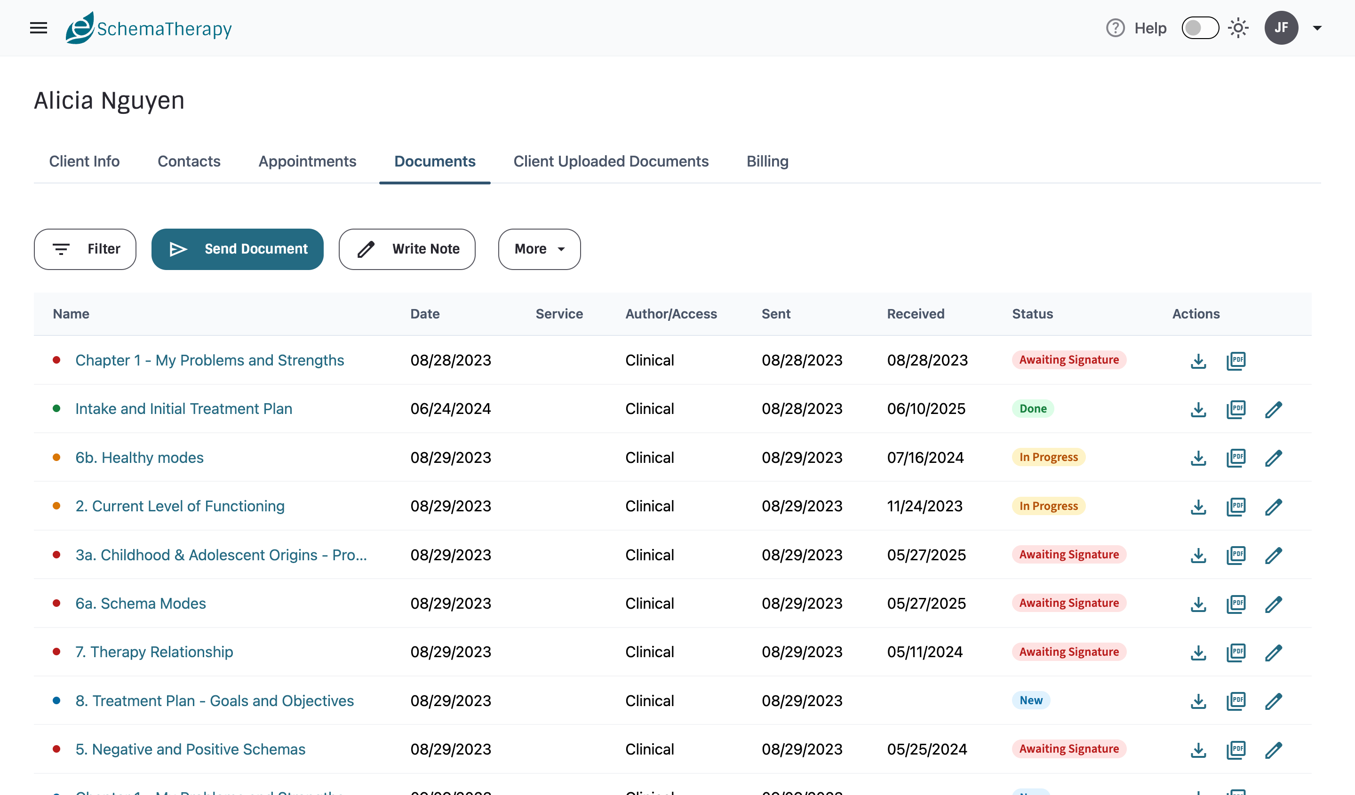Open 5. Negative and Positive Schemas

191,749
